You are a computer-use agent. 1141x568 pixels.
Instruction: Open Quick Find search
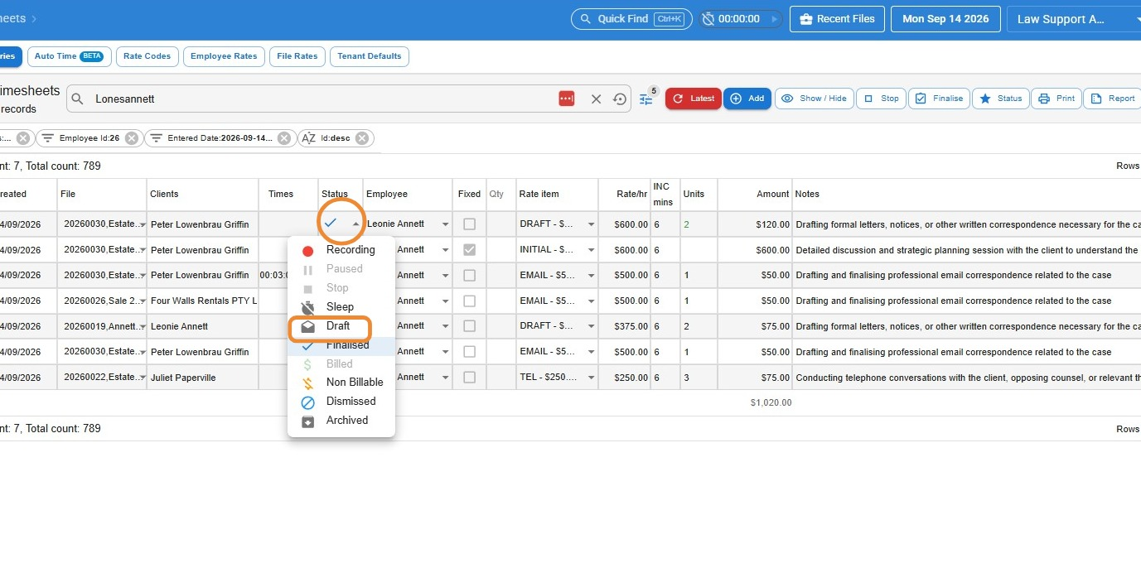point(631,19)
